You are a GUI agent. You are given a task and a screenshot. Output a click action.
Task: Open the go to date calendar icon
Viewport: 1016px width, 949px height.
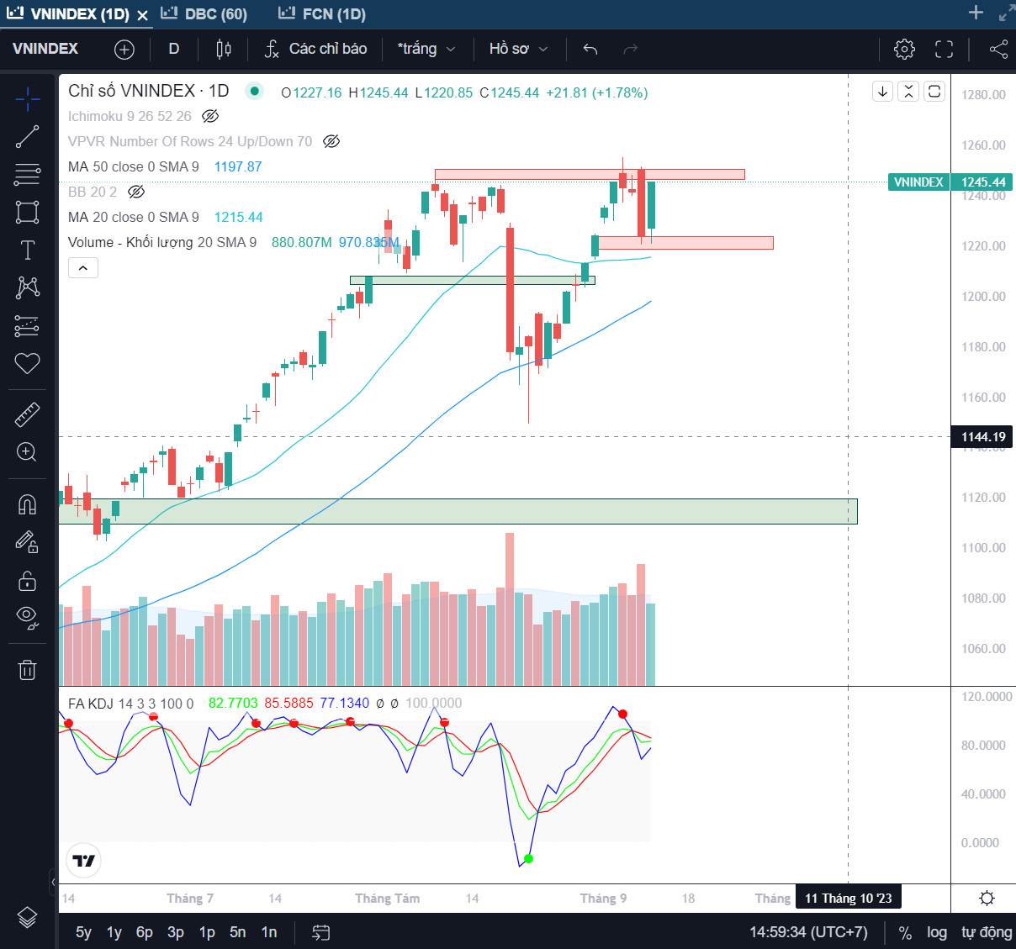[320, 932]
